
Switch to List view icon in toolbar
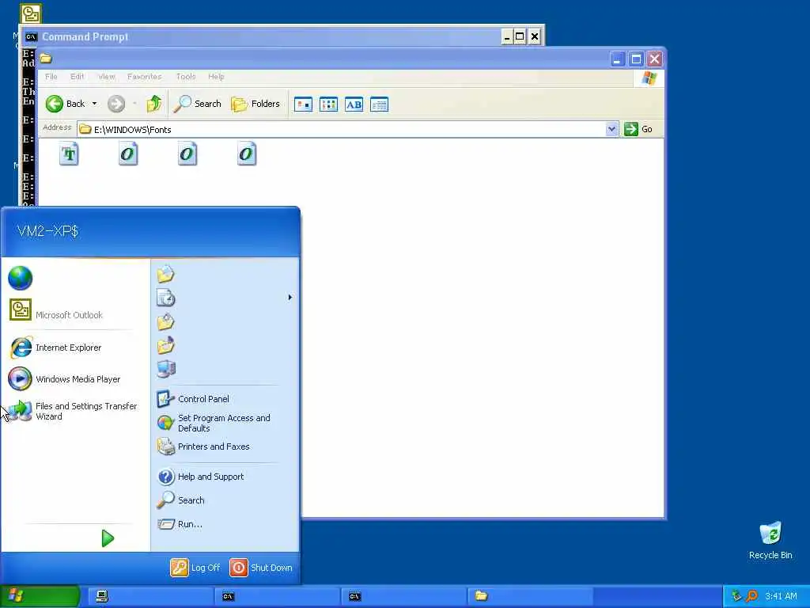click(x=328, y=104)
